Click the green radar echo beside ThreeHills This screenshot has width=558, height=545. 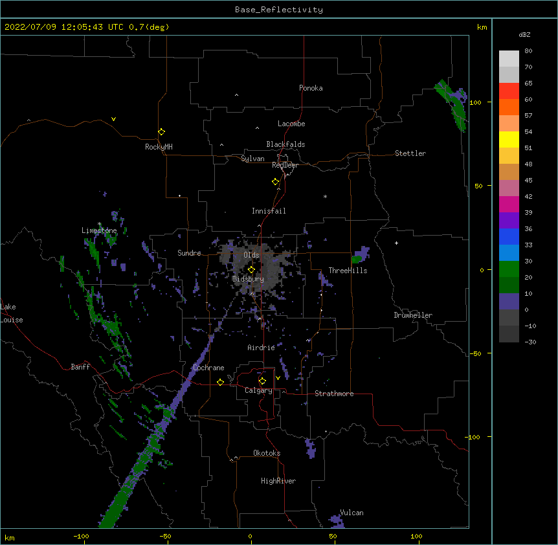click(x=356, y=259)
